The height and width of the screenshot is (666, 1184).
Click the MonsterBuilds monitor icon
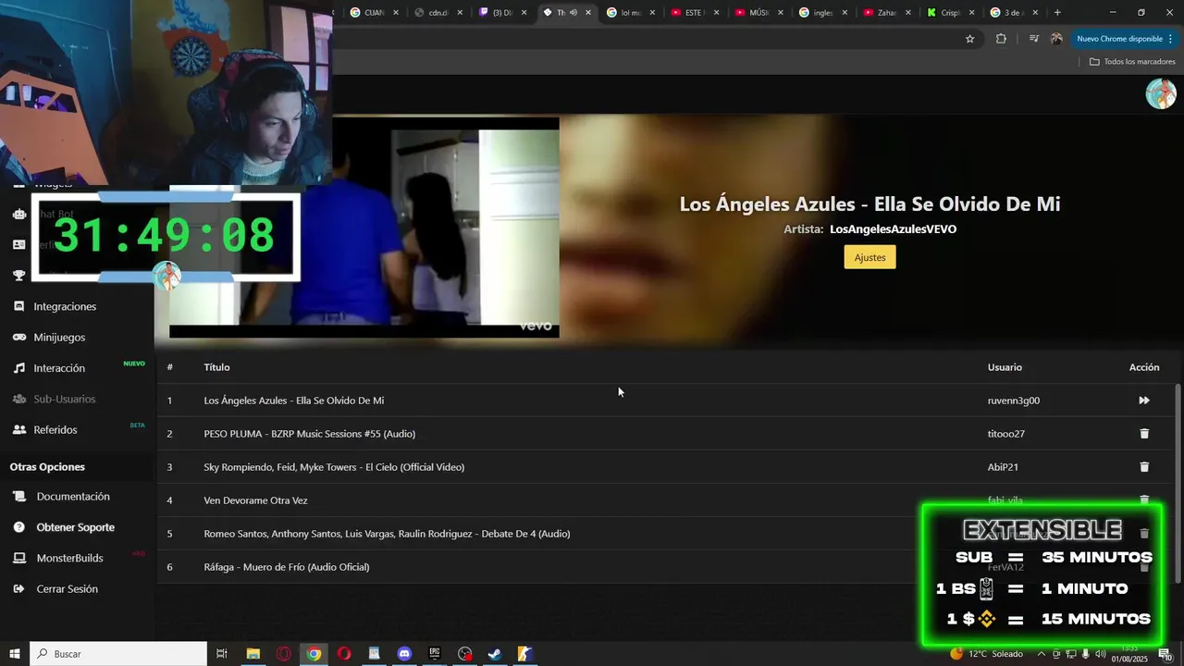18,558
